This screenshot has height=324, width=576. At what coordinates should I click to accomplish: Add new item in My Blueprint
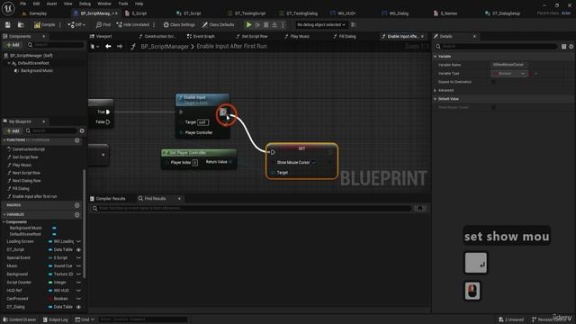(13, 130)
